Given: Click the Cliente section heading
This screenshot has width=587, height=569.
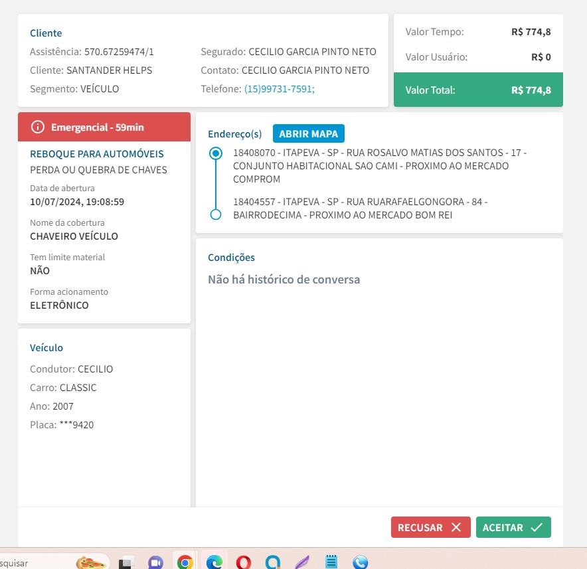Looking at the screenshot, I should pos(46,33).
